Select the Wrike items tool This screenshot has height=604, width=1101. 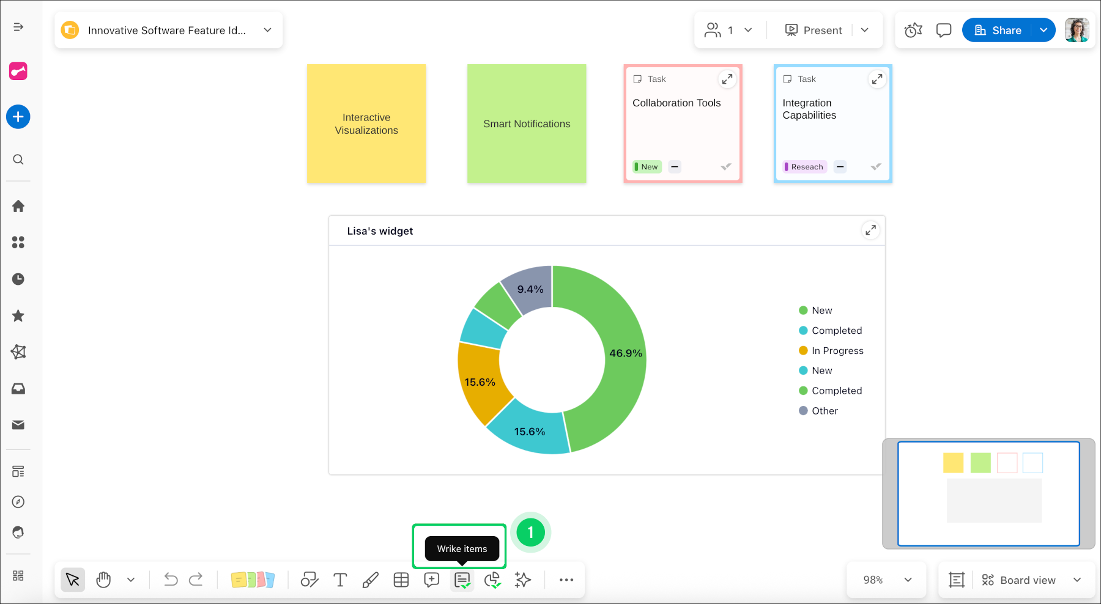(462, 580)
